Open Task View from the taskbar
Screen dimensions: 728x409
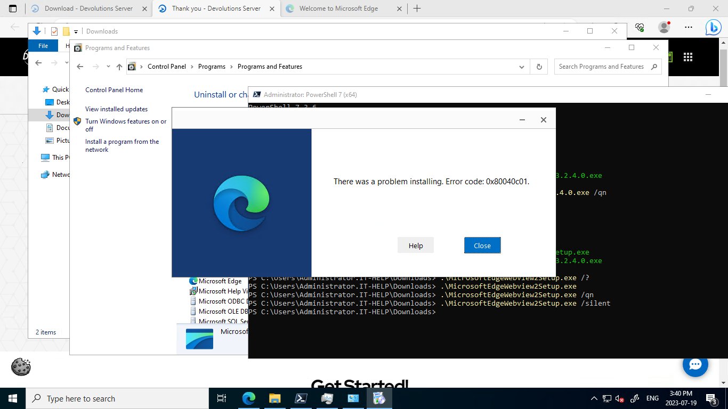[x=222, y=398]
